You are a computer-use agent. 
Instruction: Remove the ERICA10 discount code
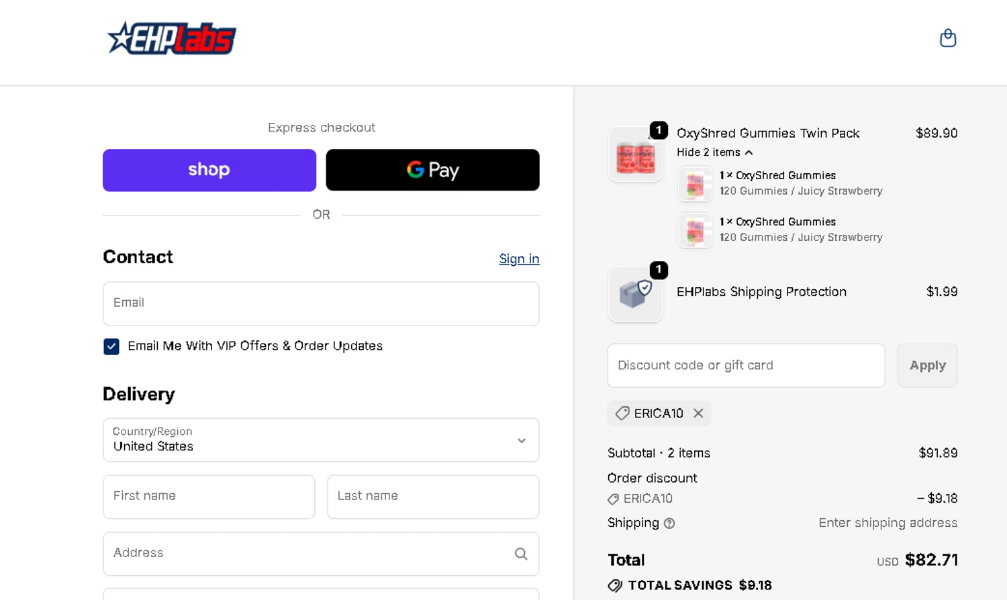tap(698, 413)
